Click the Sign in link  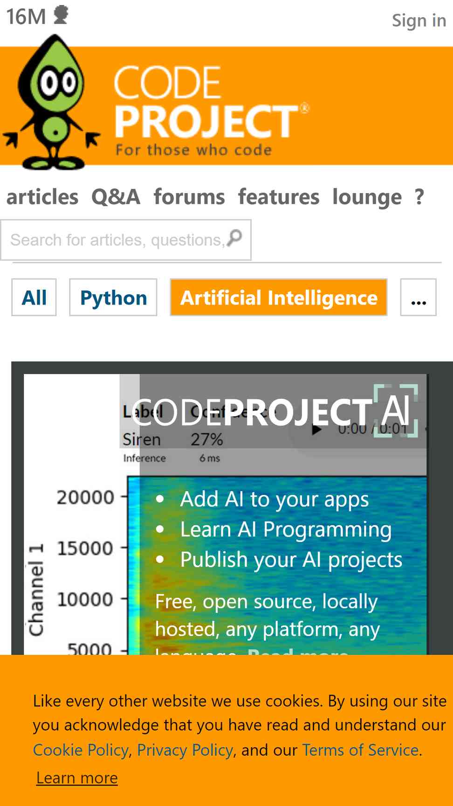pyautogui.click(x=419, y=21)
